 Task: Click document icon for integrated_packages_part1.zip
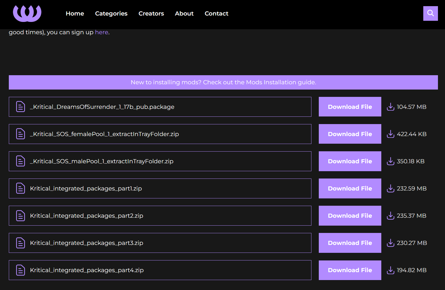pyautogui.click(x=21, y=188)
